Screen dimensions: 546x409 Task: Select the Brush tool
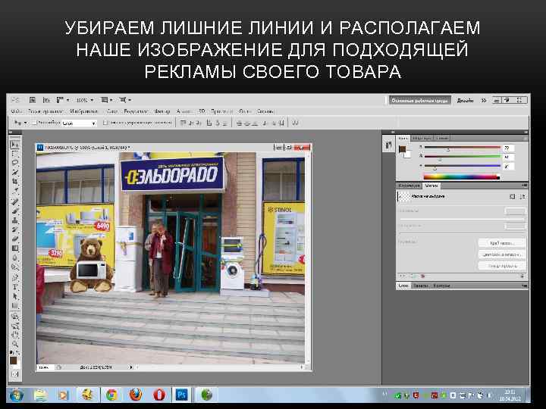(x=14, y=211)
